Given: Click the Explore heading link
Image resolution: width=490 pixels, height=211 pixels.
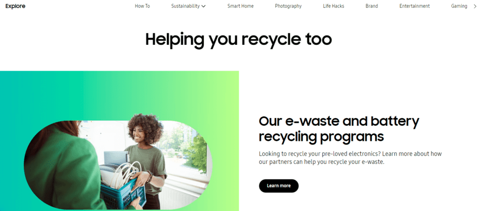Looking at the screenshot, I should coord(15,6).
